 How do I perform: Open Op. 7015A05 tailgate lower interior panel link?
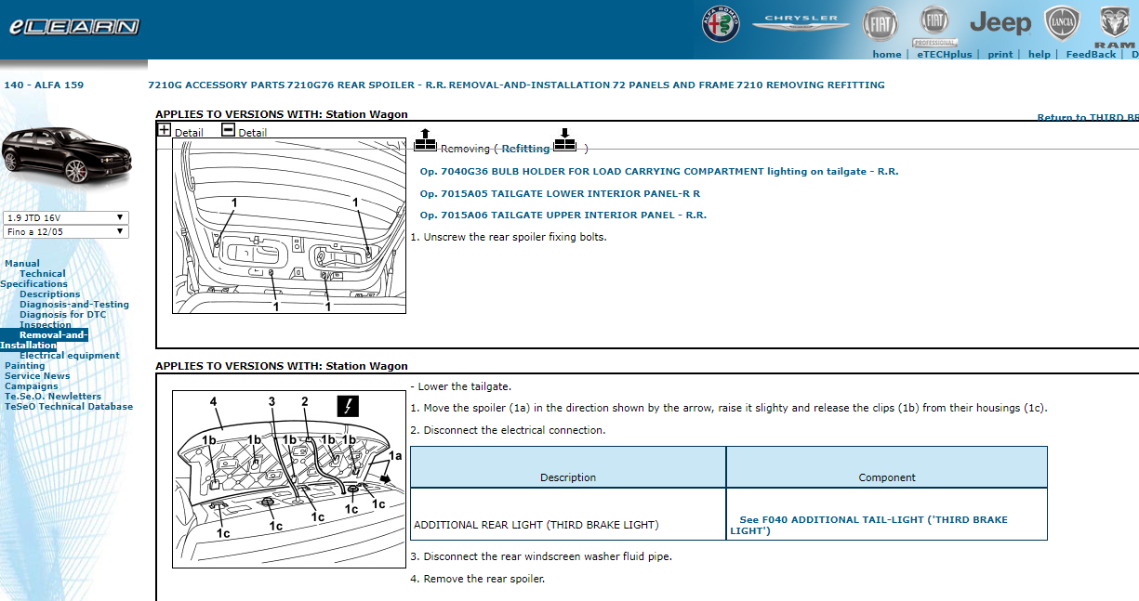(560, 194)
